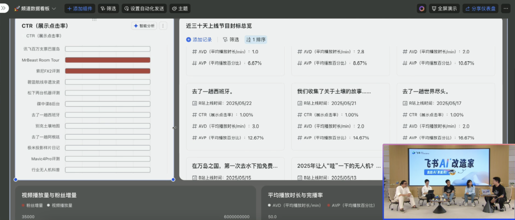Viewport: 515px width, 220px height.
Task: Click the bottom-left resize handle of CTR card
Action: tap(15, 180)
